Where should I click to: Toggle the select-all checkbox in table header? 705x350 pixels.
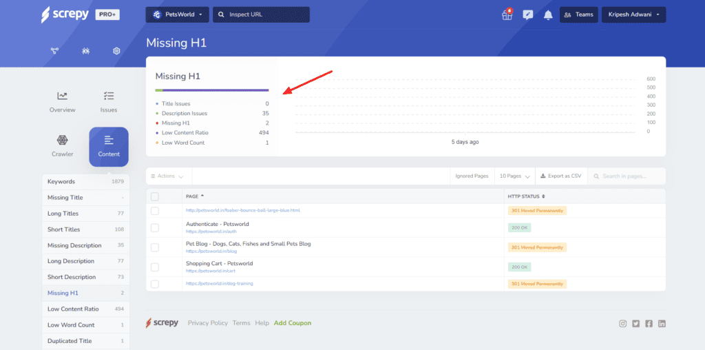coord(155,196)
